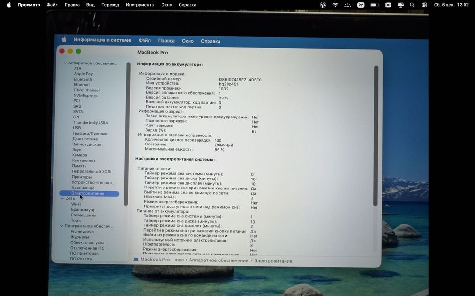Select Память in the sidebar
The width and height of the screenshot is (475, 296).
coord(79,166)
